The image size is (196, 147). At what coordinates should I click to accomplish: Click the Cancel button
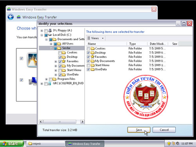click(164, 130)
